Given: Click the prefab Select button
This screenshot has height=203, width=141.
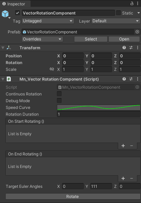Looking at the screenshot, I should pos(91,39).
